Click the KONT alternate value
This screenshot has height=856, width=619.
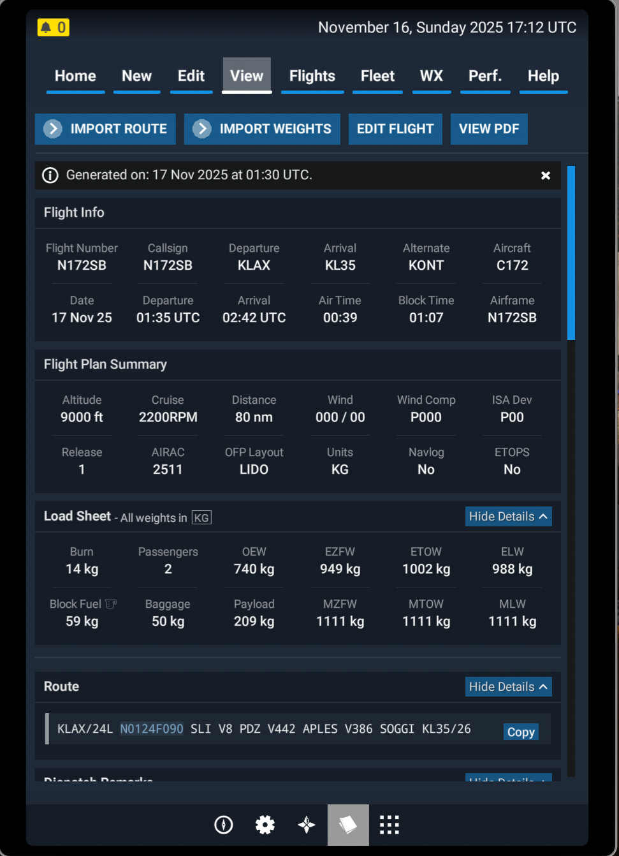[x=426, y=265]
